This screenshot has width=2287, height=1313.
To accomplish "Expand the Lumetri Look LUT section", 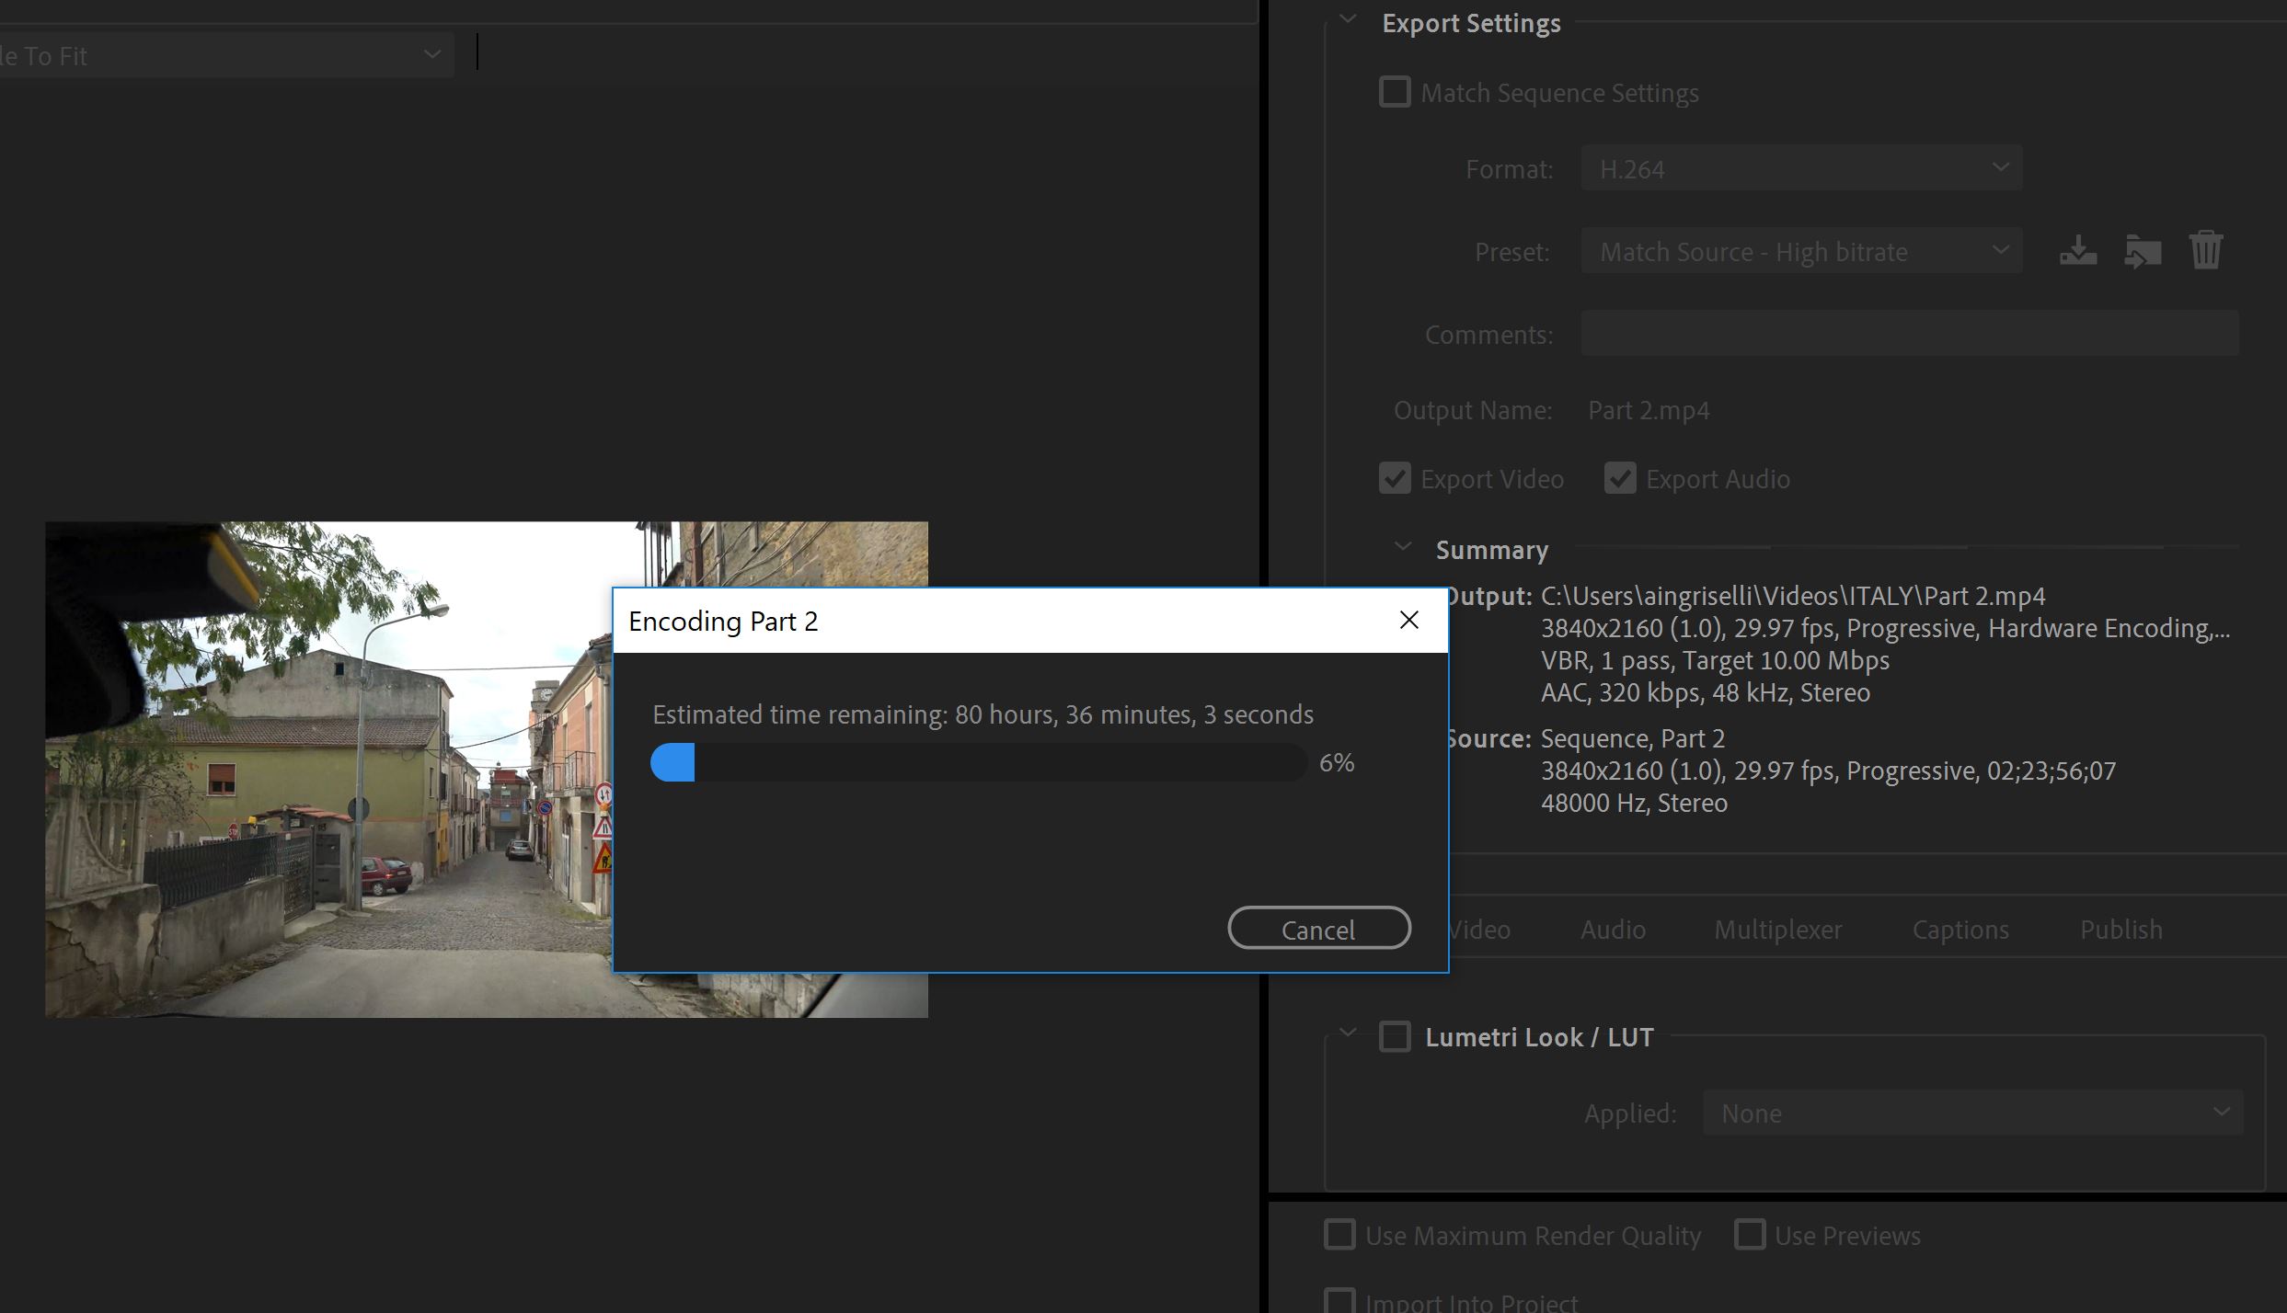I will point(1348,1035).
